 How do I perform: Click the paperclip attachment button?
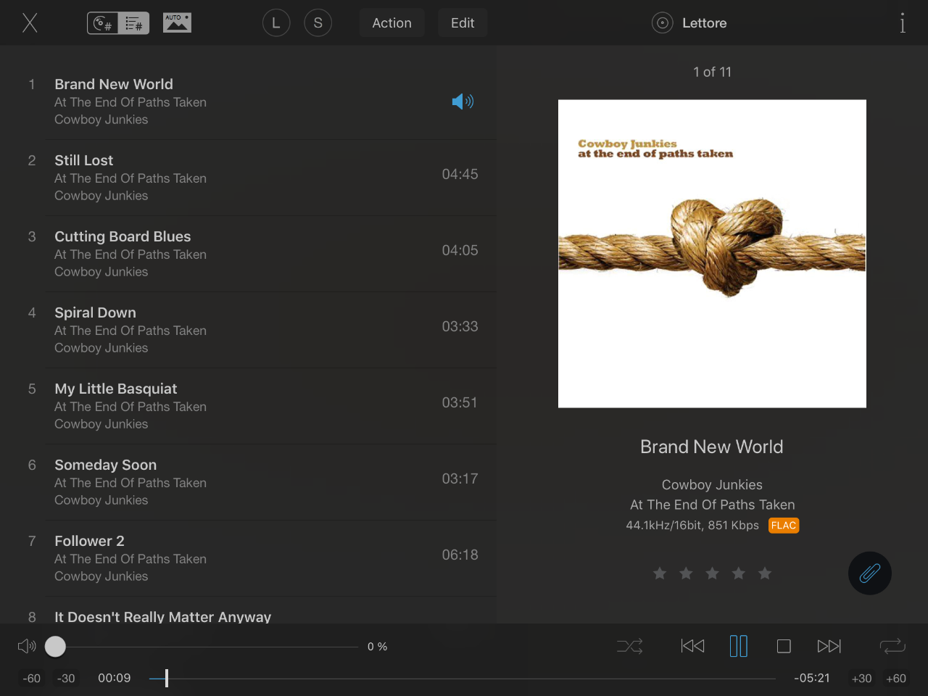click(x=870, y=573)
